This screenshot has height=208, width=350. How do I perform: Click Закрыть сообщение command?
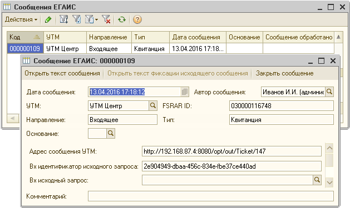pos(284,73)
